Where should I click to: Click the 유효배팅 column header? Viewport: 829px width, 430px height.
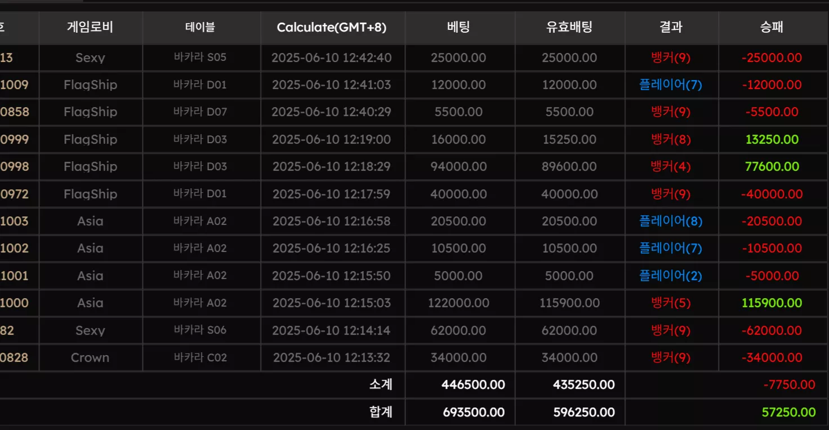[x=569, y=27]
